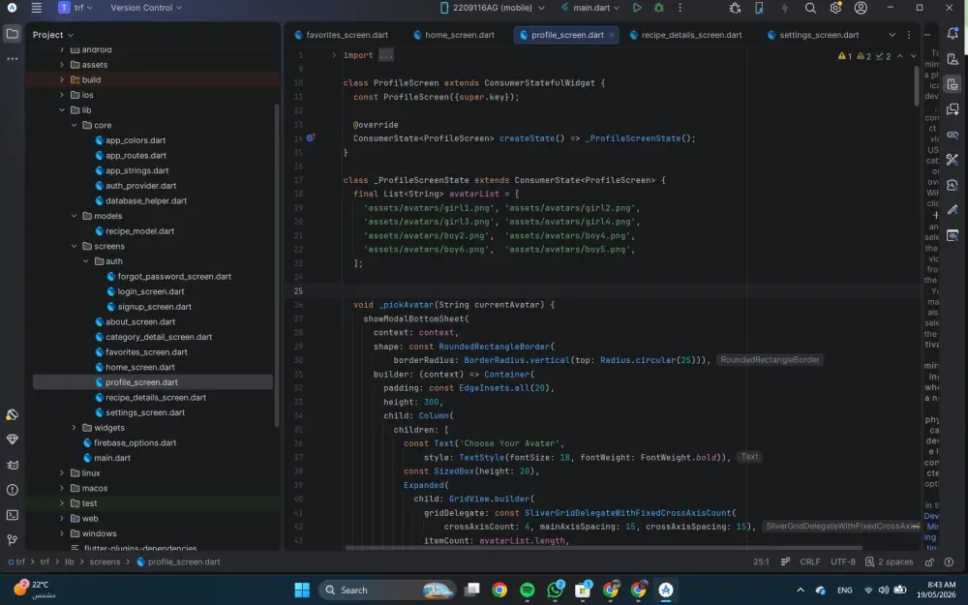Screen dimensions: 968x605
Task: Expand the folded import block on line 1
Action: tap(334, 55)
